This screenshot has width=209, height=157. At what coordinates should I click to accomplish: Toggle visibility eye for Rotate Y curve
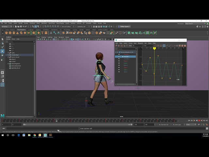(119, 63)
